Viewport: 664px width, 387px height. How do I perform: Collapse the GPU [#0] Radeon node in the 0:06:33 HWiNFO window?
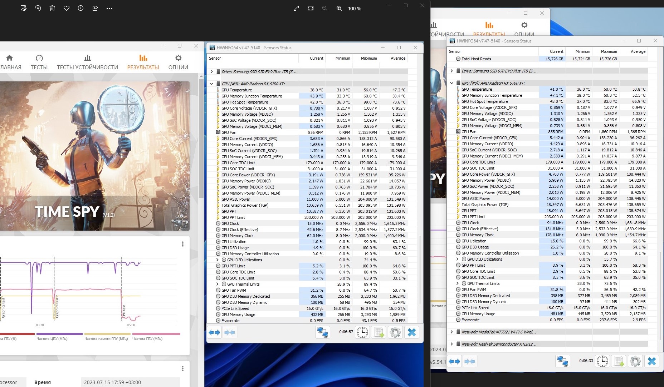click(452, 83)
